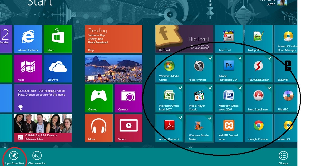This screenshot has width=316, height=166.
Task: Select the Windows Media Center tile
Action: pyautogui.click(x=169, y=69)
